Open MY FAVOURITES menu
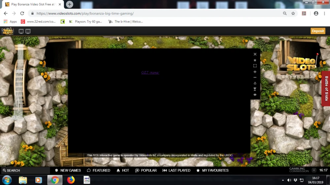 212,171
